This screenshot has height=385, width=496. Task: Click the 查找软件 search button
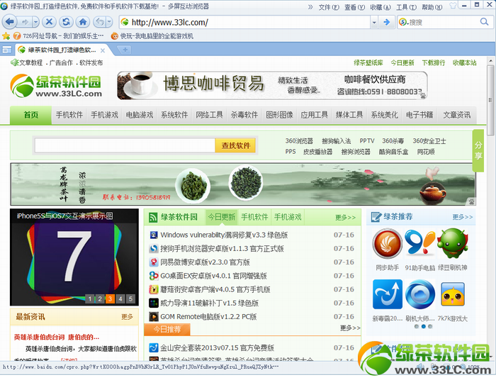tap(236, 145)
